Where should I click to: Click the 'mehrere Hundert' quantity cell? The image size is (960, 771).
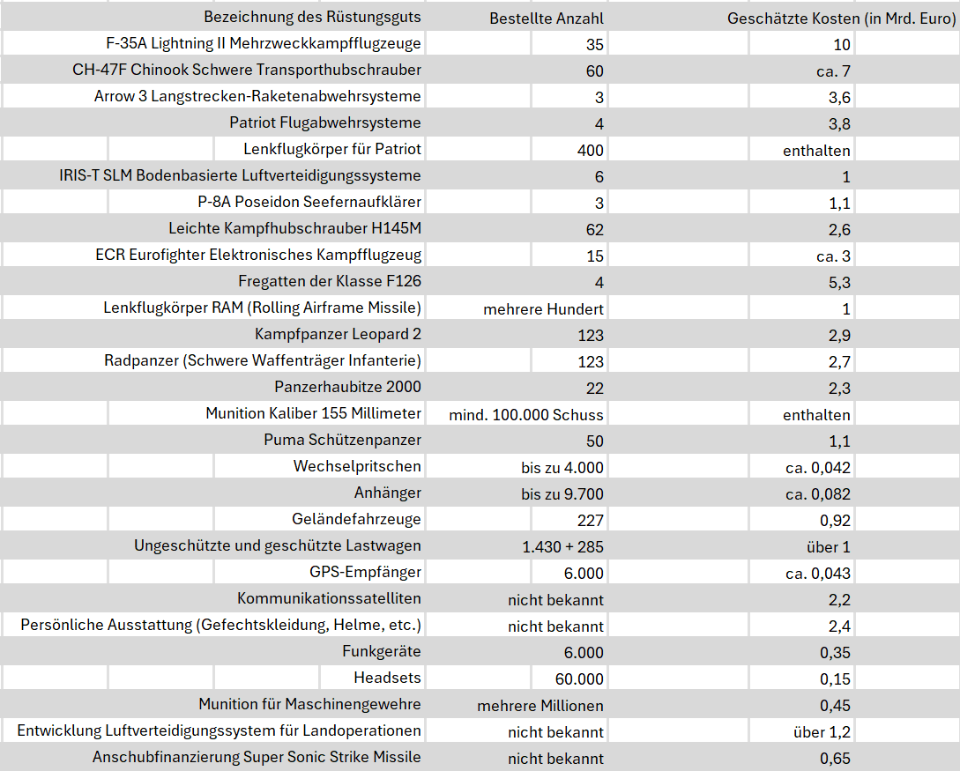click(x=543, y=309)
